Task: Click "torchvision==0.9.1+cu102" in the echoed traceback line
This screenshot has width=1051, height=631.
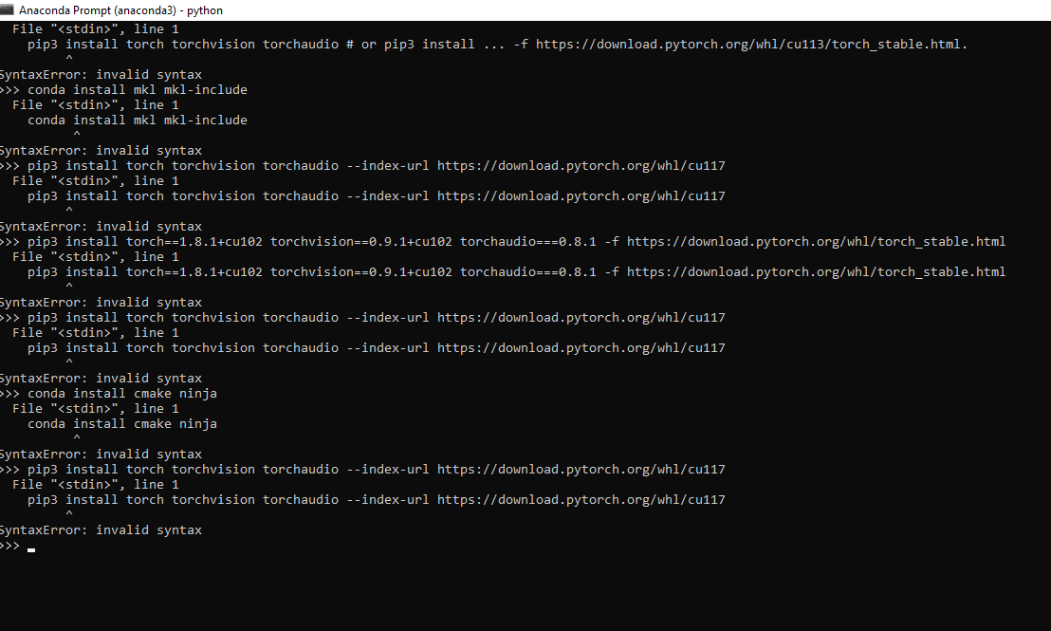Action: coord(361,272)
